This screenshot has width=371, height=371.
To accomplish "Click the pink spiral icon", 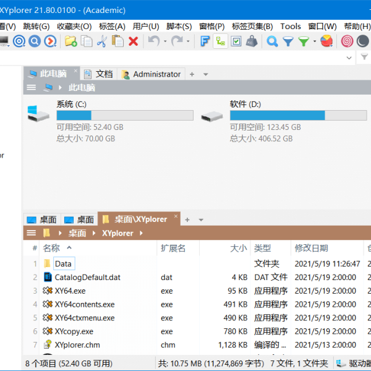I will tap(347, 41).
